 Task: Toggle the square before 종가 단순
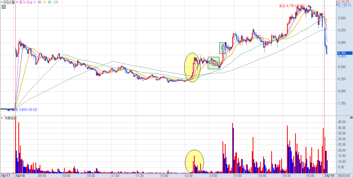[x=17, y=2]
